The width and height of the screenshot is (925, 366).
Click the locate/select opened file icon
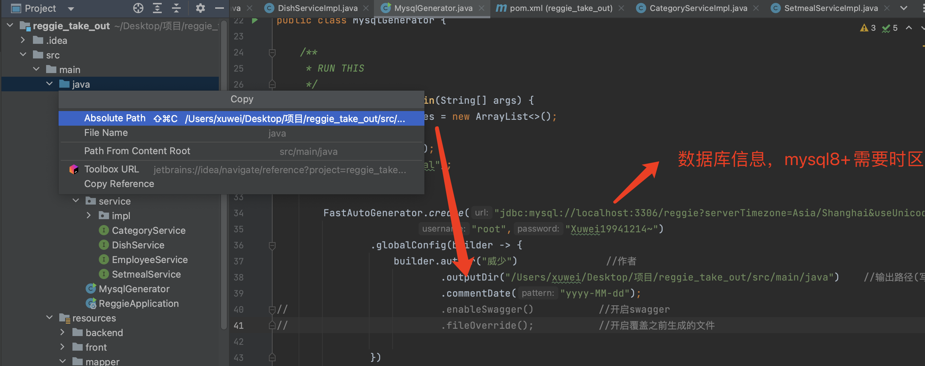[x=138, y=8]
